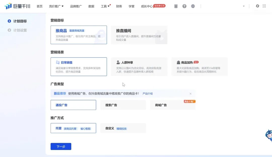Viewport: 272px width, 157px height.
Task: Click the 巨量千川 logo
Action: (x=17, y=6)
